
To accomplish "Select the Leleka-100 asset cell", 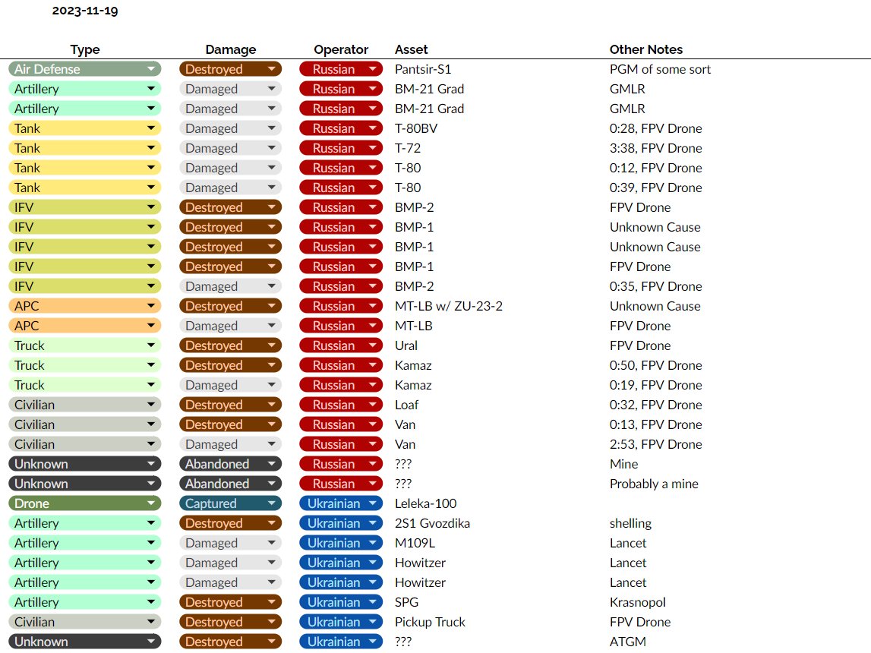I will [x=425, y=503].
